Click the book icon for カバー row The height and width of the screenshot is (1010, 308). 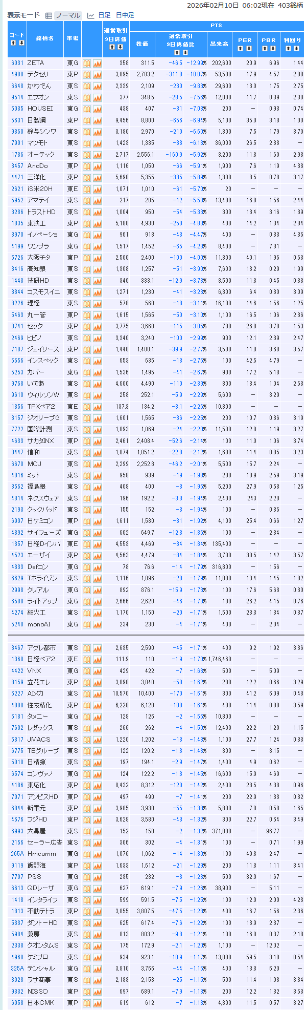click(x=87, y=372)
